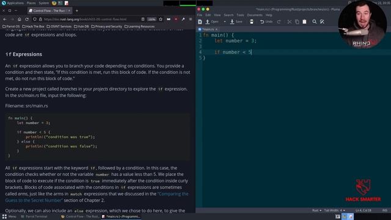The width and height of the screenshot is (391, 220).
Task: Open the red extension icon in Firefox
Action: [x=176, y=19]
